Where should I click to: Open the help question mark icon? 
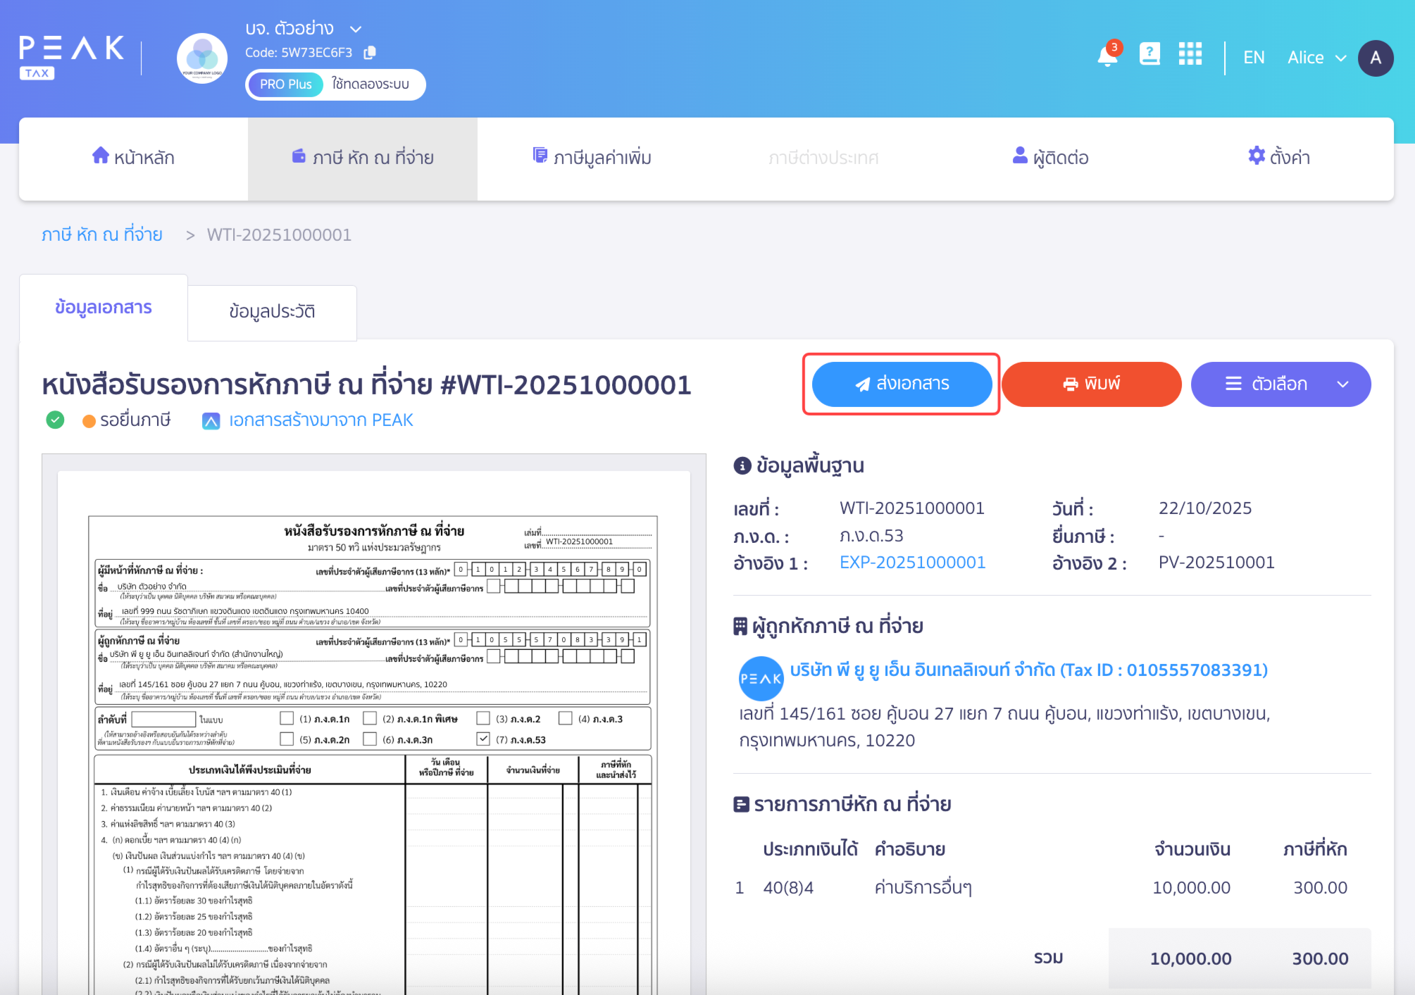[1149, 54]
